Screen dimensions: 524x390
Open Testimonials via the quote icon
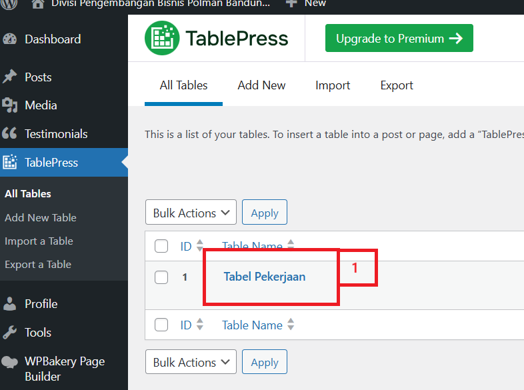click(x=9, y=134)
